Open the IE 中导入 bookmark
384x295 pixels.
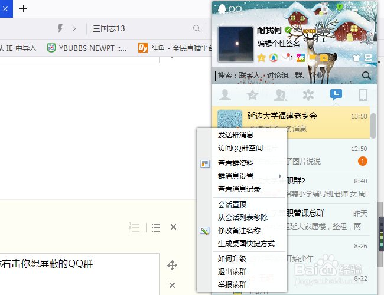18,48
